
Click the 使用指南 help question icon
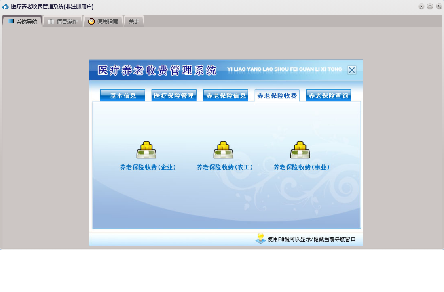(91, 21)
